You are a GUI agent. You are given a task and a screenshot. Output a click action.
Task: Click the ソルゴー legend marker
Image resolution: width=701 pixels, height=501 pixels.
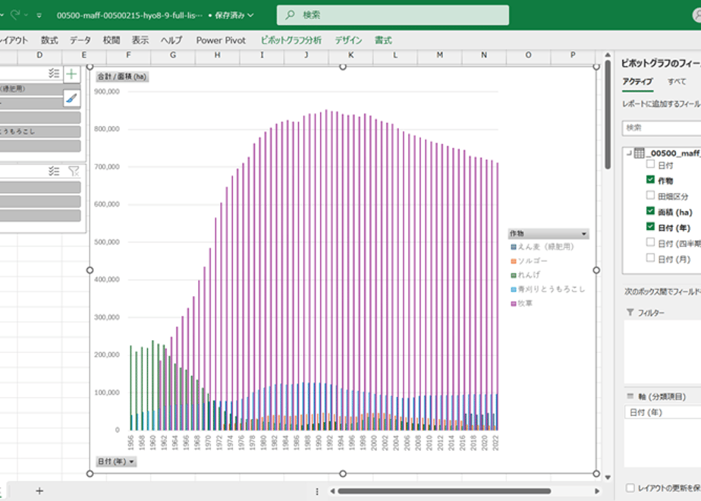click(x=514, y=261)
